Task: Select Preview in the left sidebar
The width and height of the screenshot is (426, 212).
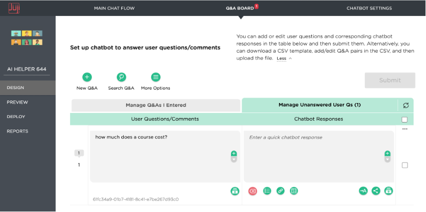Action: [18, 102]
